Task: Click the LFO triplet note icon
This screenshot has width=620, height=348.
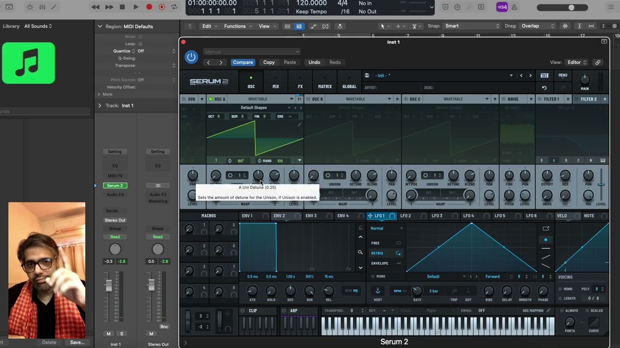Action: (454, 291)
